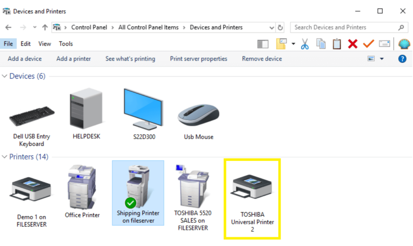Select the Demo 1 on FILESERVER printer
The width and height of the screenshot is (413, 246).
31,202
